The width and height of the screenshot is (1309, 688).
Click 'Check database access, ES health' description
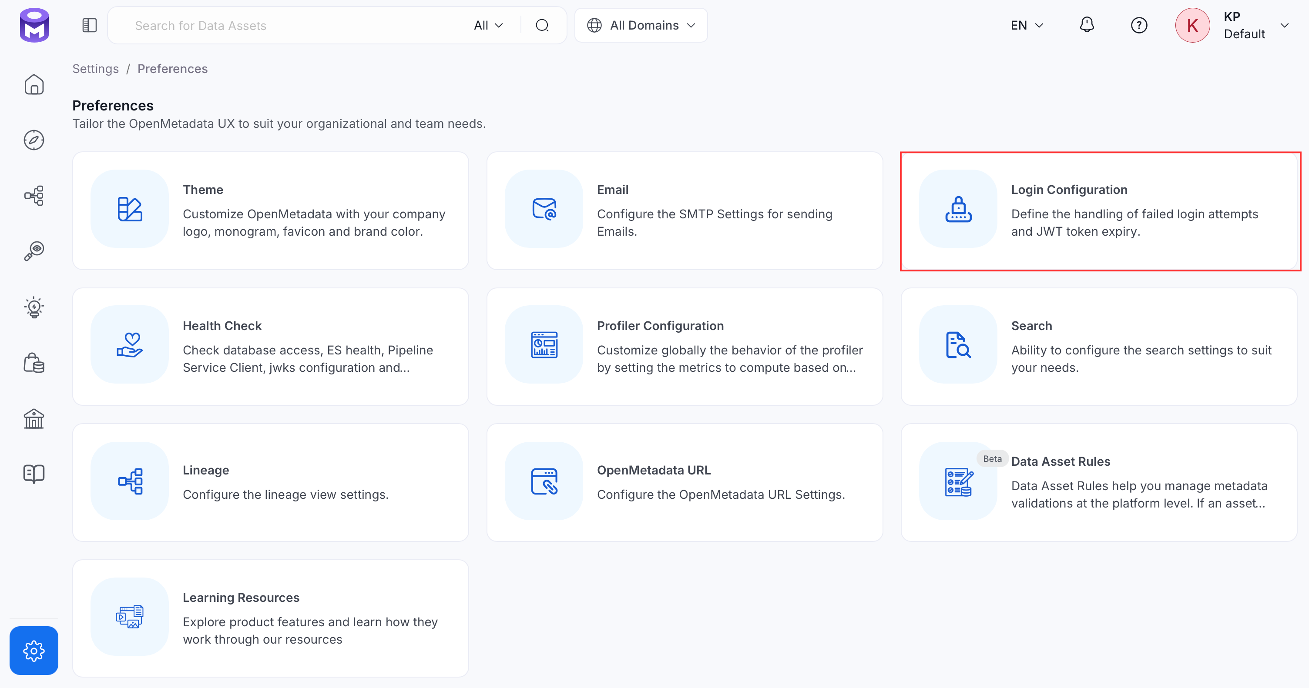(x=307, y=358)
